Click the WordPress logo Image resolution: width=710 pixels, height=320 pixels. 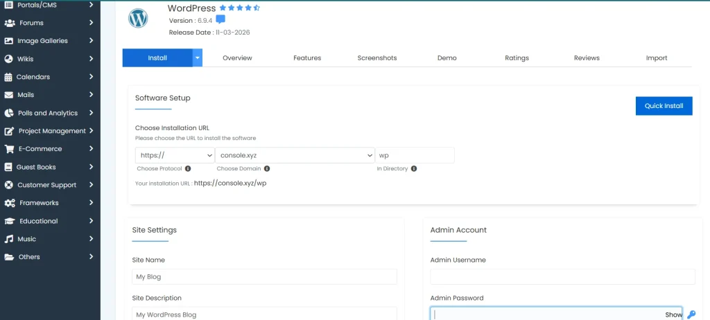click(138, 19)
